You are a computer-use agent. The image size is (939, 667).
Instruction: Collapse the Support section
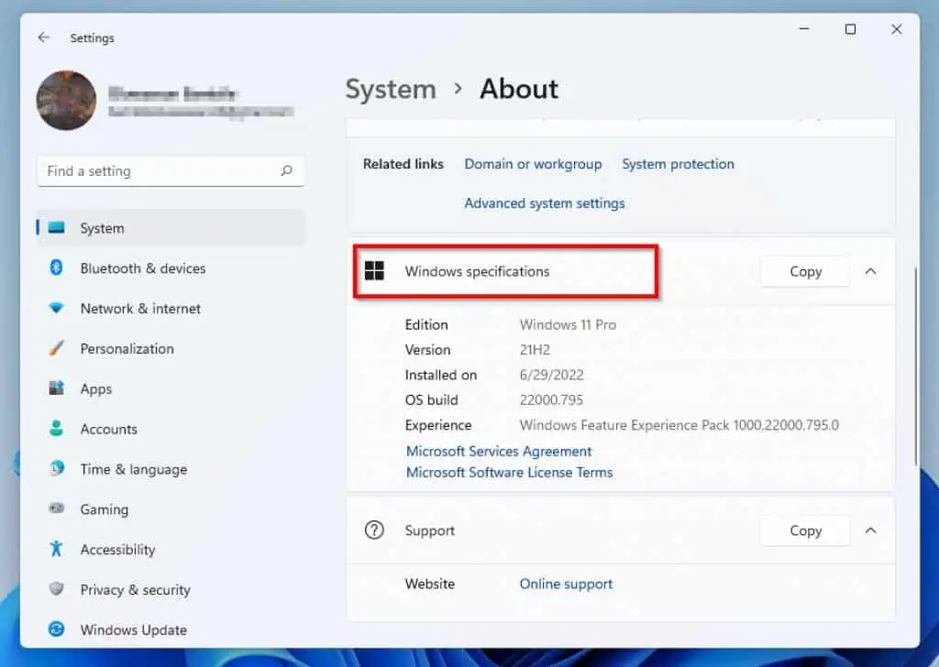pyautogui.click(x=871, y=530)
